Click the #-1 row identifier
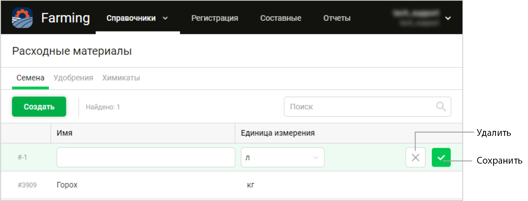Viewport: 528px width, 201px height. click(22, 157)
